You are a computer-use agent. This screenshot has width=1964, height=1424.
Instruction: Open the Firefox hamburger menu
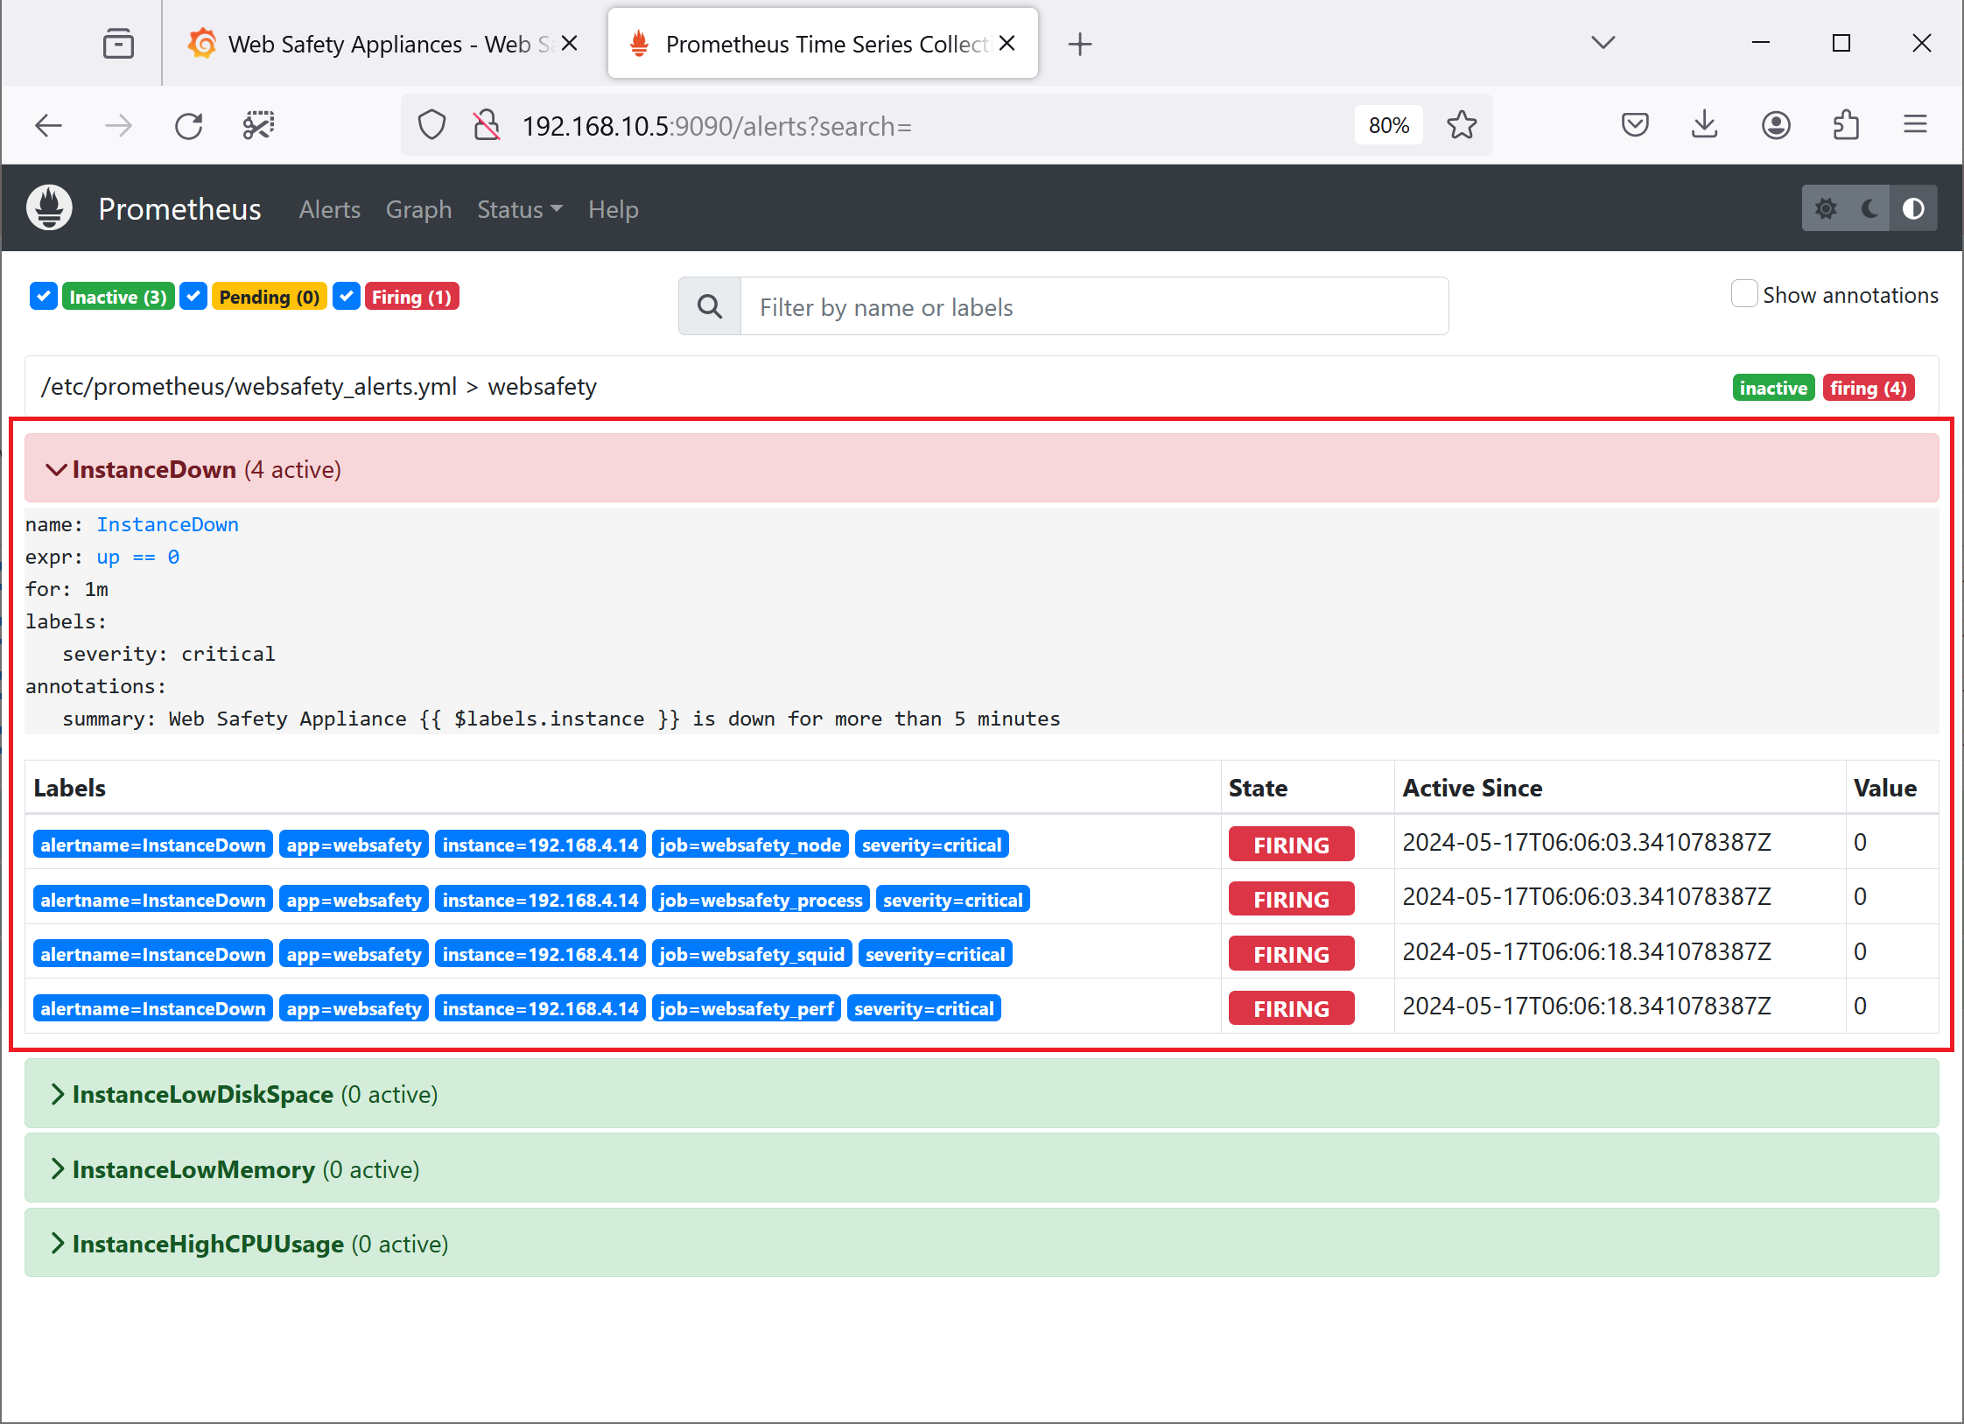click(1915, 125)
